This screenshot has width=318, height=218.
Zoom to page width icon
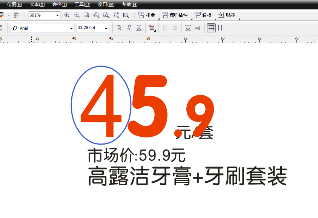pyautogui.click(x=116, y=15)
